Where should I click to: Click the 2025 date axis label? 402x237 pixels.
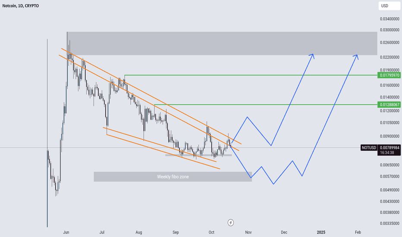point(321,232)
